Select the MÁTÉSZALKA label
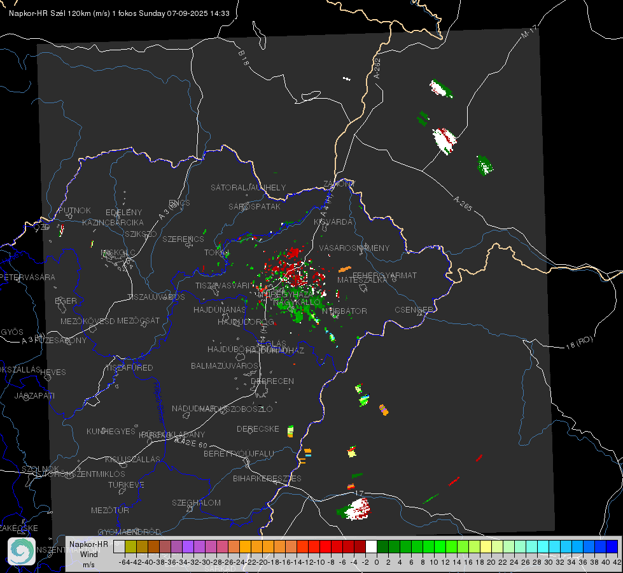623x573 pixels. 362,279
